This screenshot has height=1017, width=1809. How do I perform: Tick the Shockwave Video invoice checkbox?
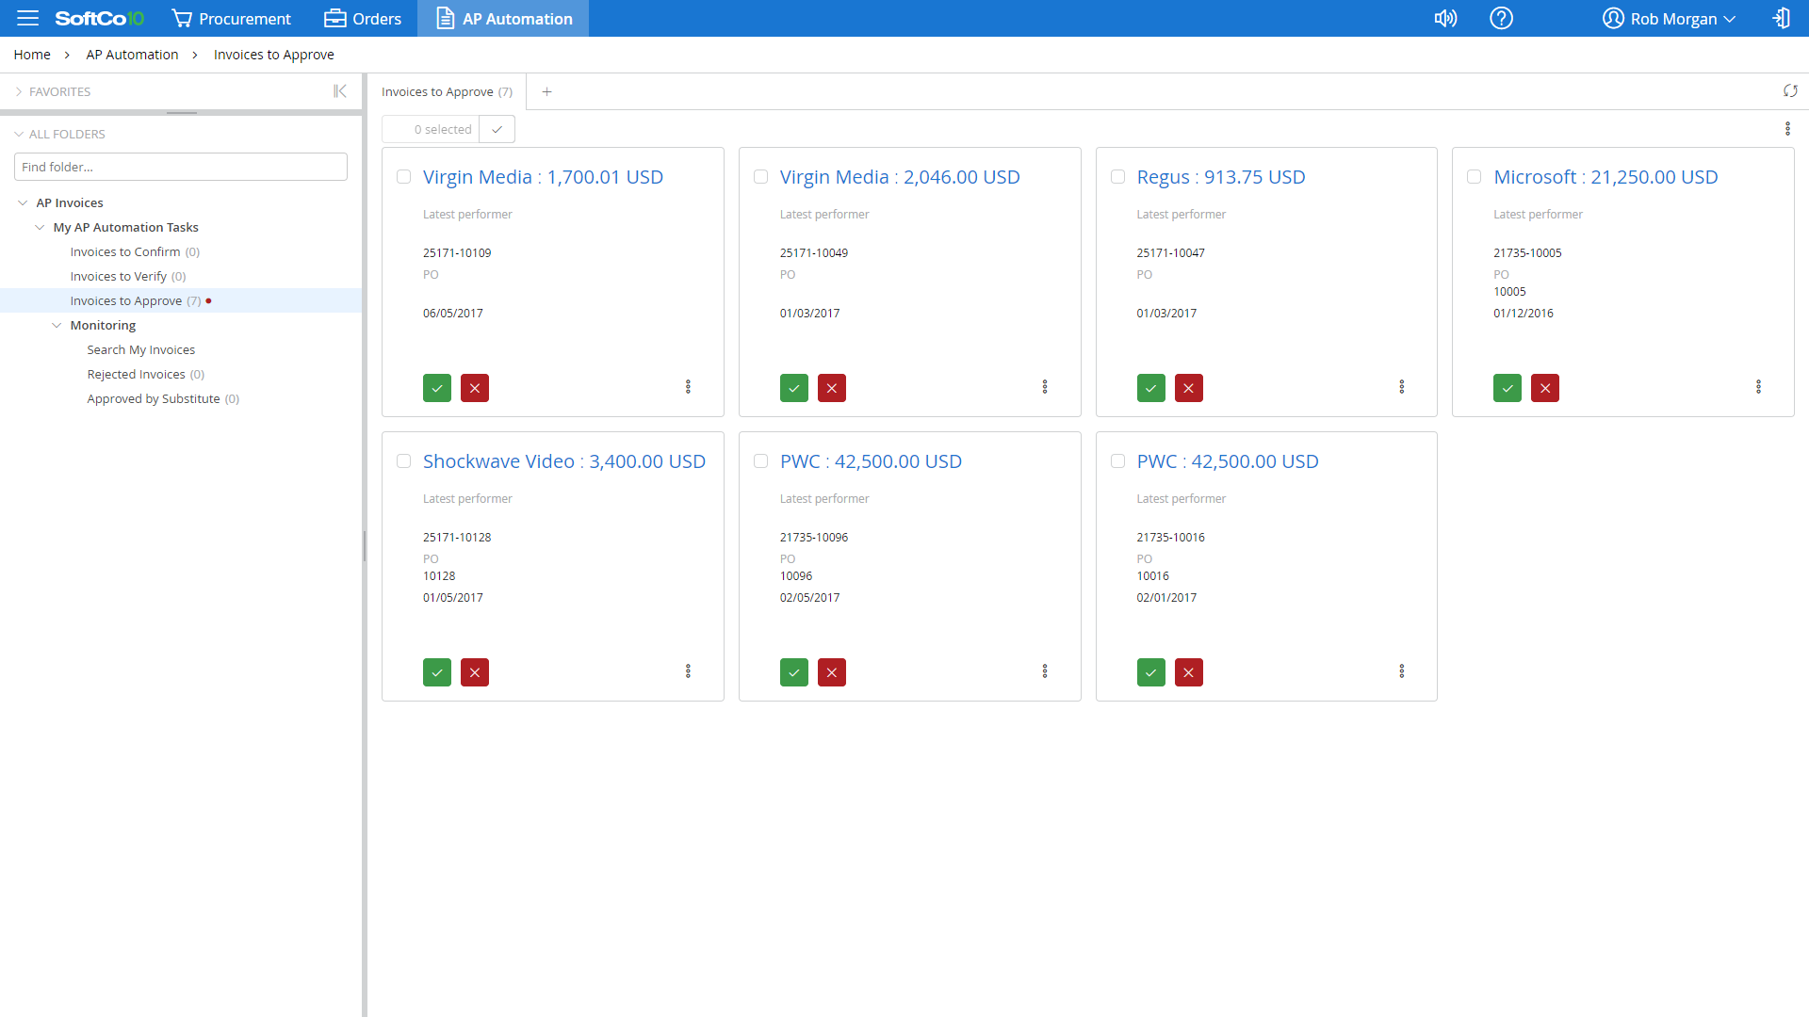pyautogui.click(x=403, y=461)
